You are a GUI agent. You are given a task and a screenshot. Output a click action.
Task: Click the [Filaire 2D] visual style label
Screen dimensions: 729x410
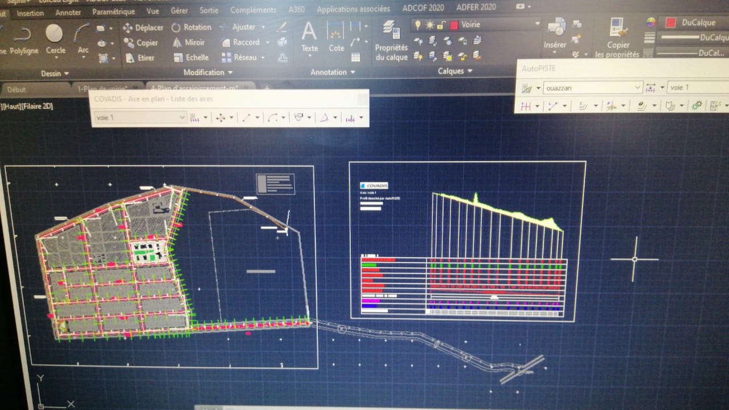click(x=38, y=106)
